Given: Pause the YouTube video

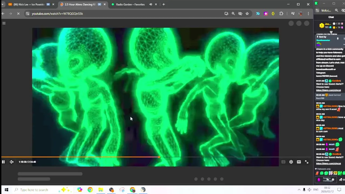Looking at the screenshot, I should point(3,162).
